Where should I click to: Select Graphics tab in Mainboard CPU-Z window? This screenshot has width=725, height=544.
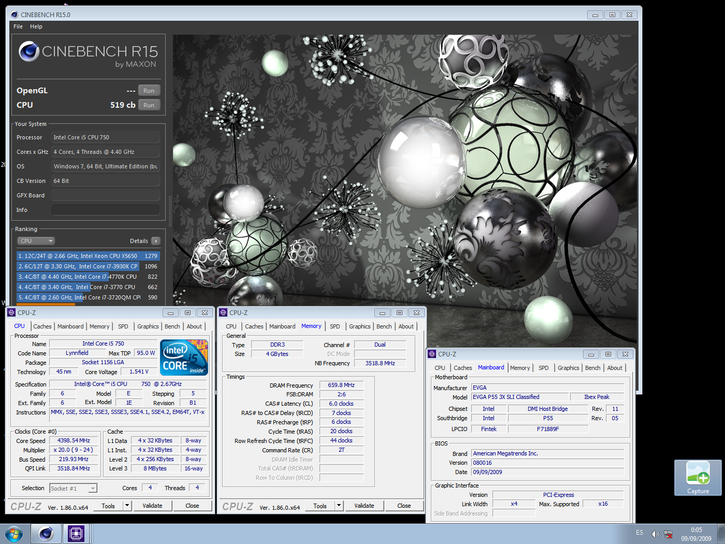coord(569,368)
